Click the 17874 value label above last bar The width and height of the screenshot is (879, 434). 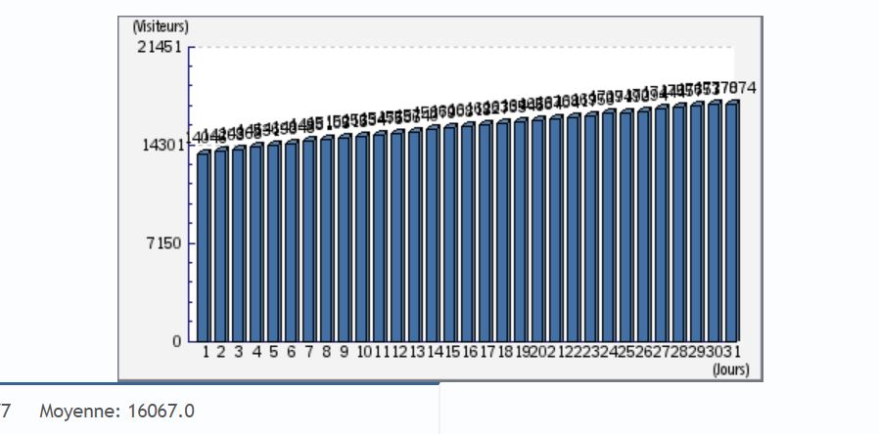(x=738, y=89)
